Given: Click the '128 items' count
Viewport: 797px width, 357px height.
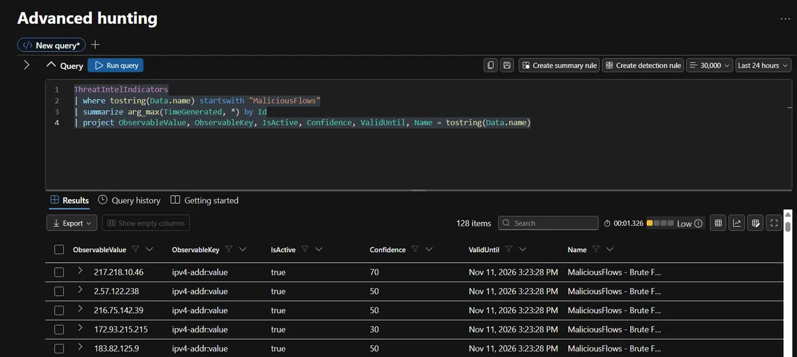Looking at the screenshot, I should 474,224.
